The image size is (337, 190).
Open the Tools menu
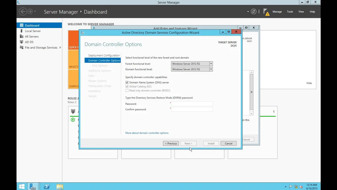point(290,12)
